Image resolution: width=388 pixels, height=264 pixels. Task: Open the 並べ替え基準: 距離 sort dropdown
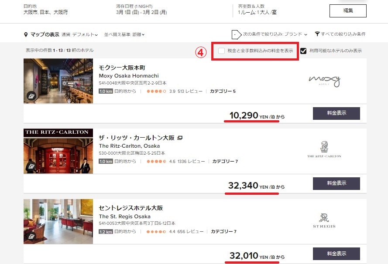[124, 34]
